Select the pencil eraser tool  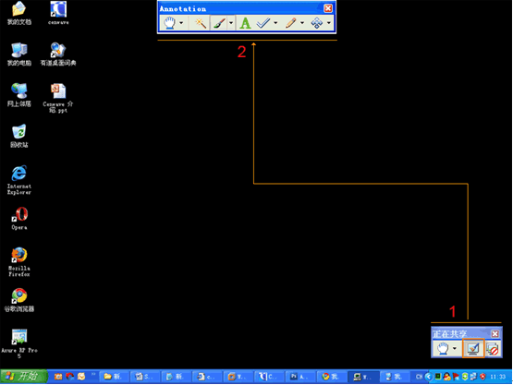[x=290, y=23]
